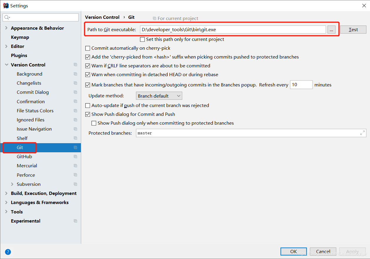Image resolution: width=370 pixels, height=259 pixels.
Task: Uncheck cherry-picked from hash suffix option
Action: click(88, 57)
